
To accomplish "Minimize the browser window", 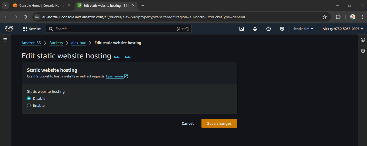I will [337, 5].
